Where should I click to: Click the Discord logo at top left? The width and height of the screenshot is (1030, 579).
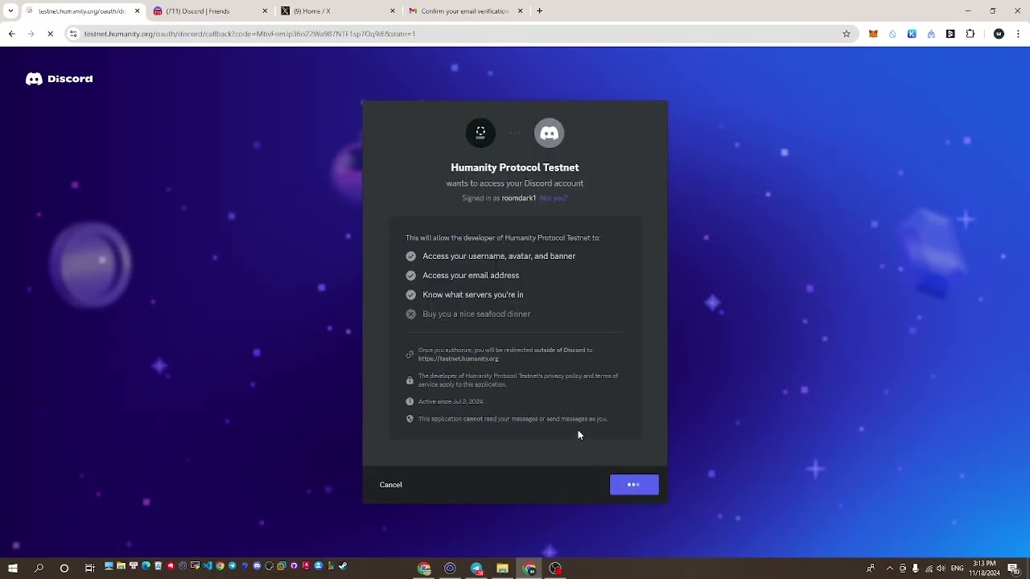[x=59, y=79]
